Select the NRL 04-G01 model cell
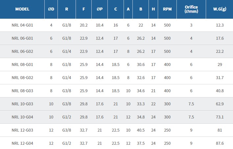Screen dimensions: 233x149 pos(22,25)
